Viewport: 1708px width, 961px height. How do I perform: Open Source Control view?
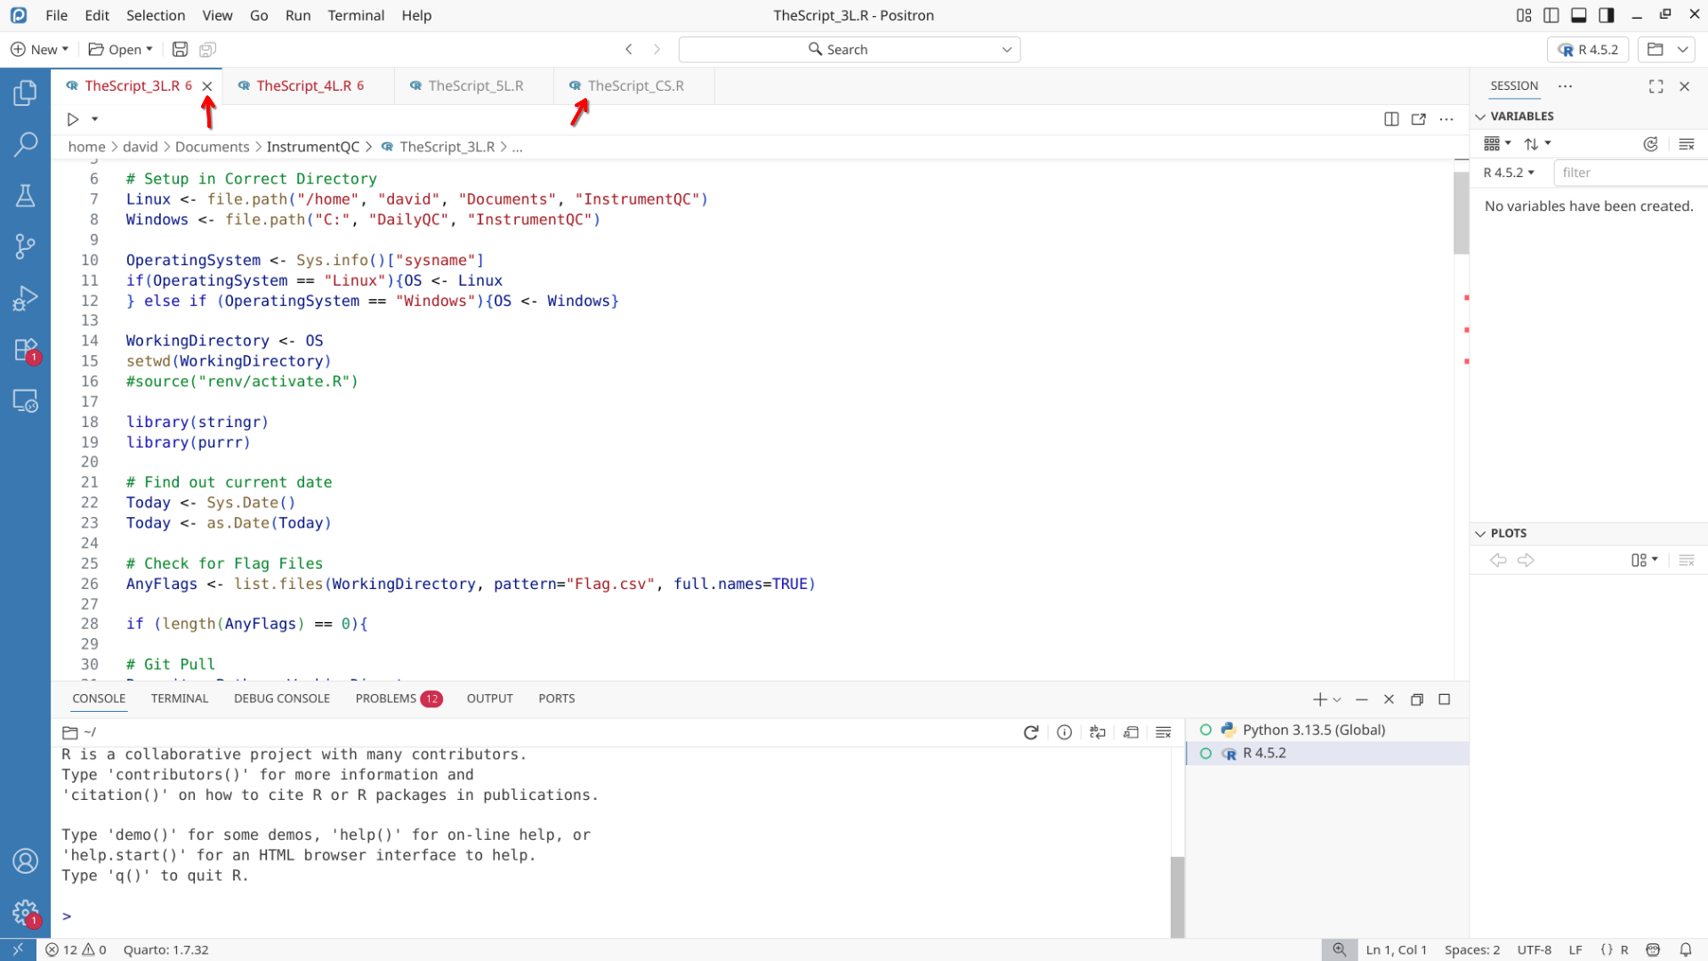[x=25, y=246]
